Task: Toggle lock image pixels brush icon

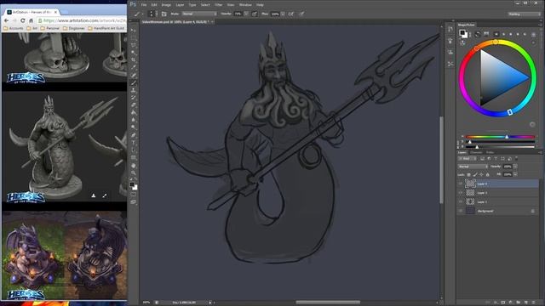Action: pos(475,174)
